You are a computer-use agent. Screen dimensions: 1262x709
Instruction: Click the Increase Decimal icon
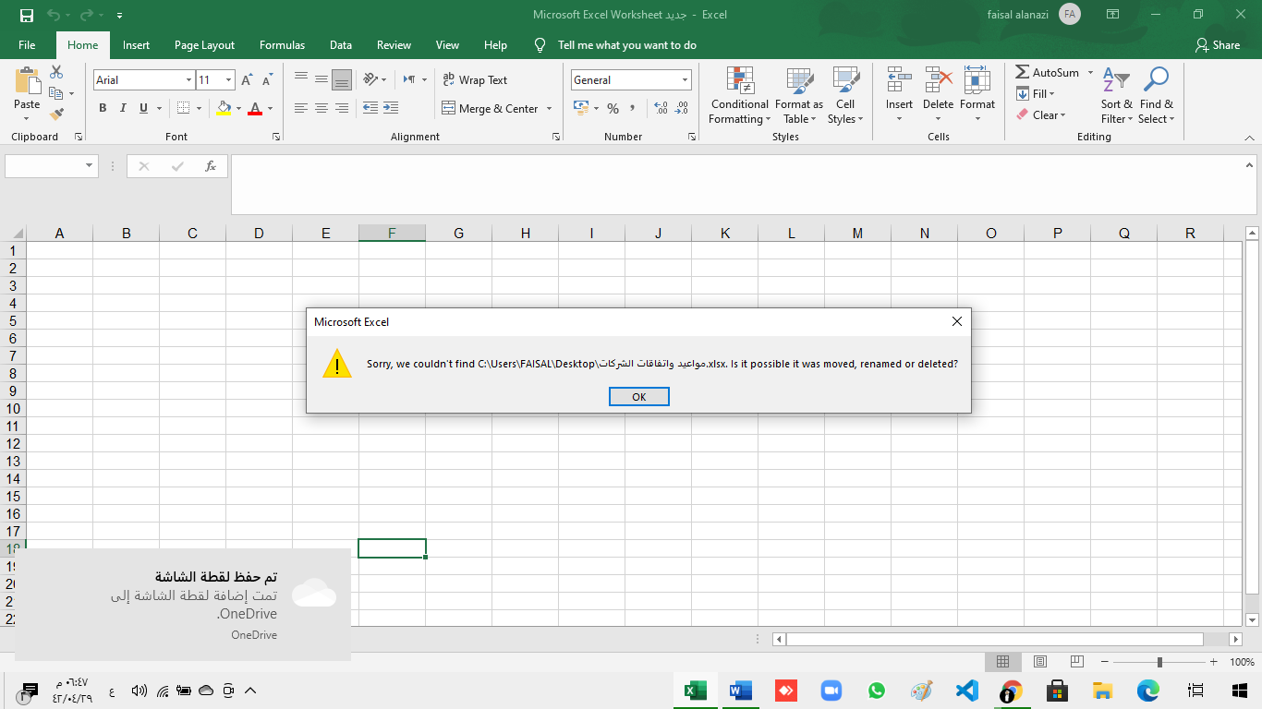661,108
